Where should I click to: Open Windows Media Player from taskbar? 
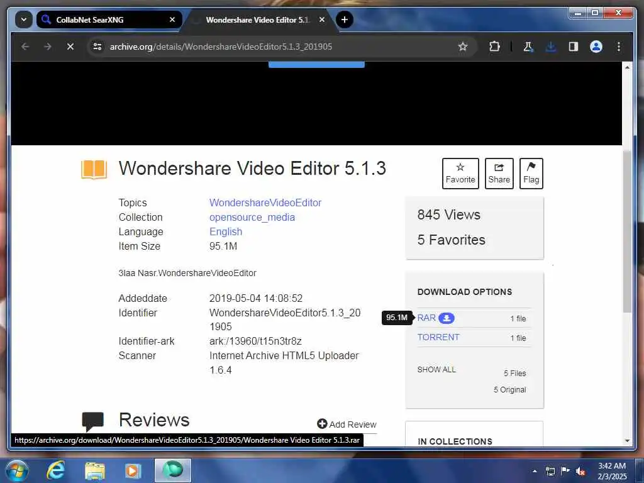[x=133, y=470]
